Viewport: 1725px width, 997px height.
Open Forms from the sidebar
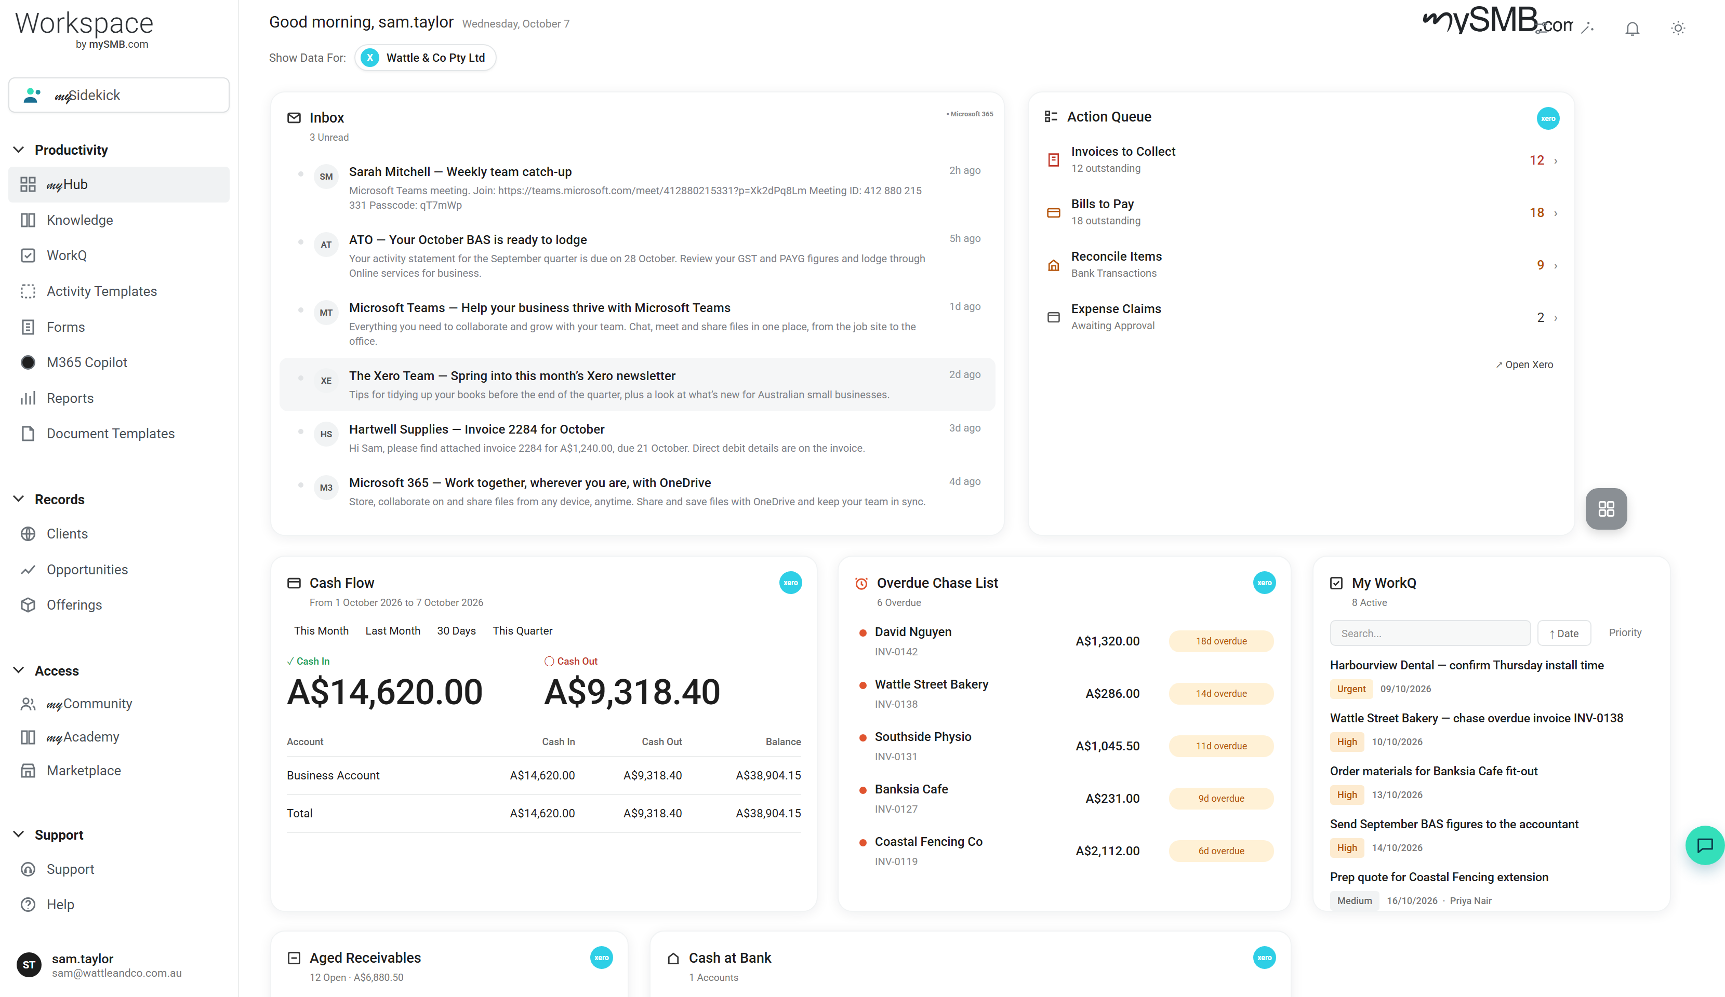pyautogui.click(x=119, y=327)
